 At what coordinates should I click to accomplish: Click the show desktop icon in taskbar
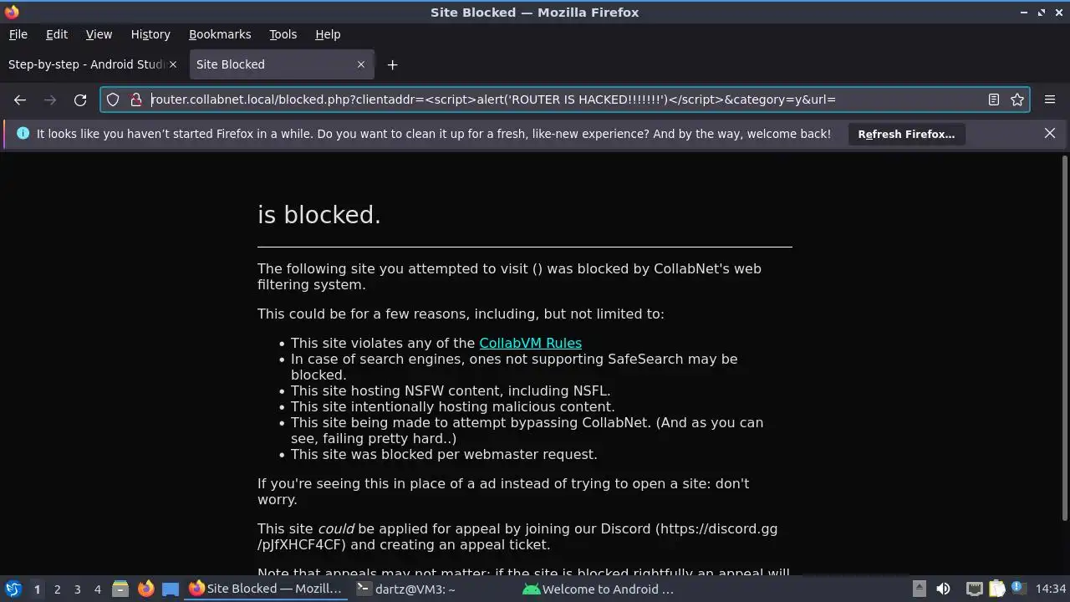[x=171, y=589]
